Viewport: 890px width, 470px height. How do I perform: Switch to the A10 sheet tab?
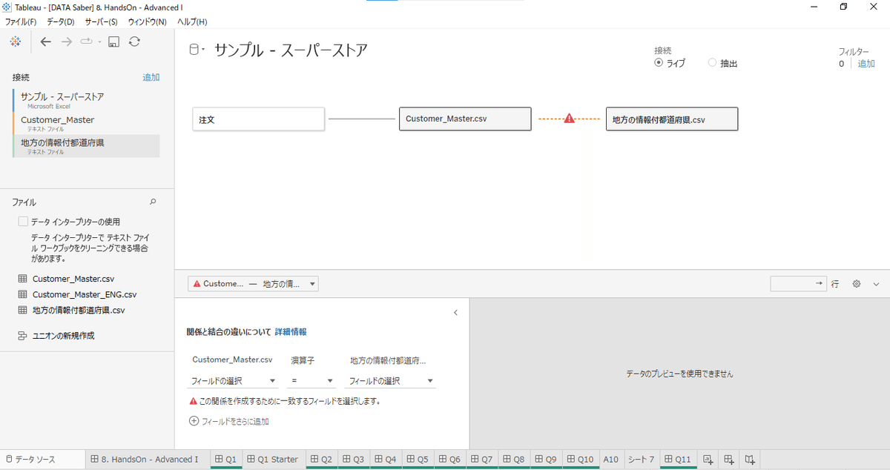pos(610,460)
